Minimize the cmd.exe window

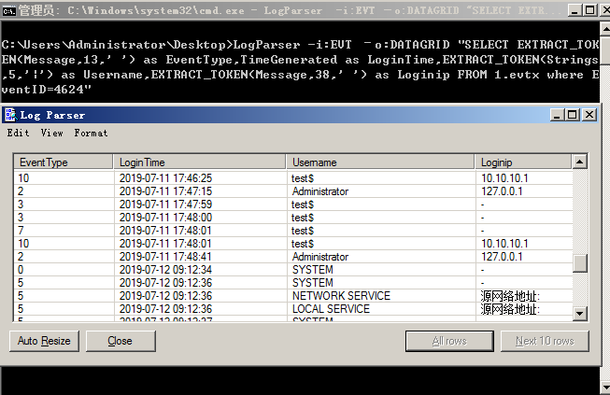(x=575, y=10)
